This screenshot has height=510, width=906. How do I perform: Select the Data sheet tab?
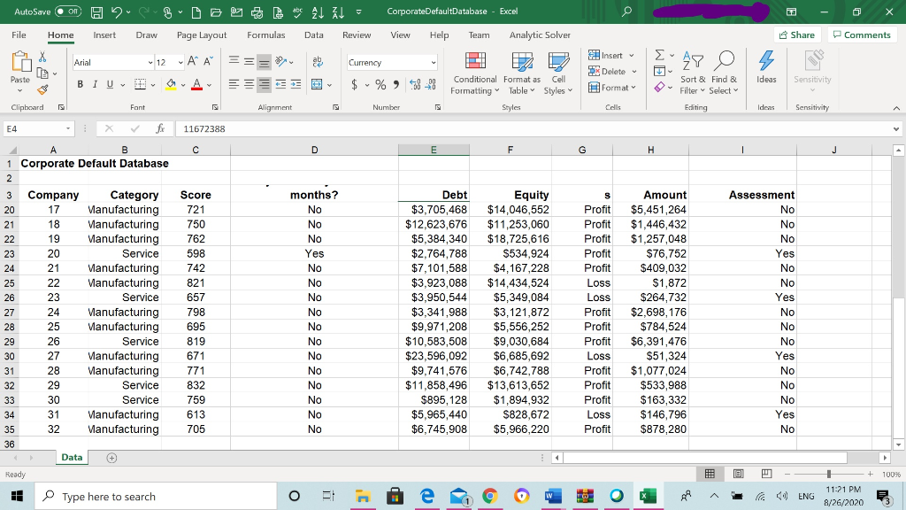pyautogui.click(x=71, y=457)
